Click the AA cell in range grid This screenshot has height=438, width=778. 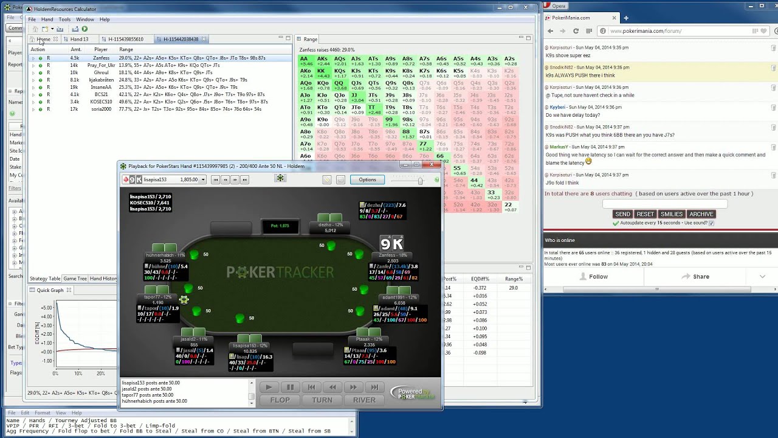[x=306, y=61]
